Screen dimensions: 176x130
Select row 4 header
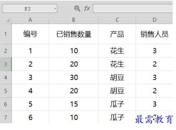[6, 77]
